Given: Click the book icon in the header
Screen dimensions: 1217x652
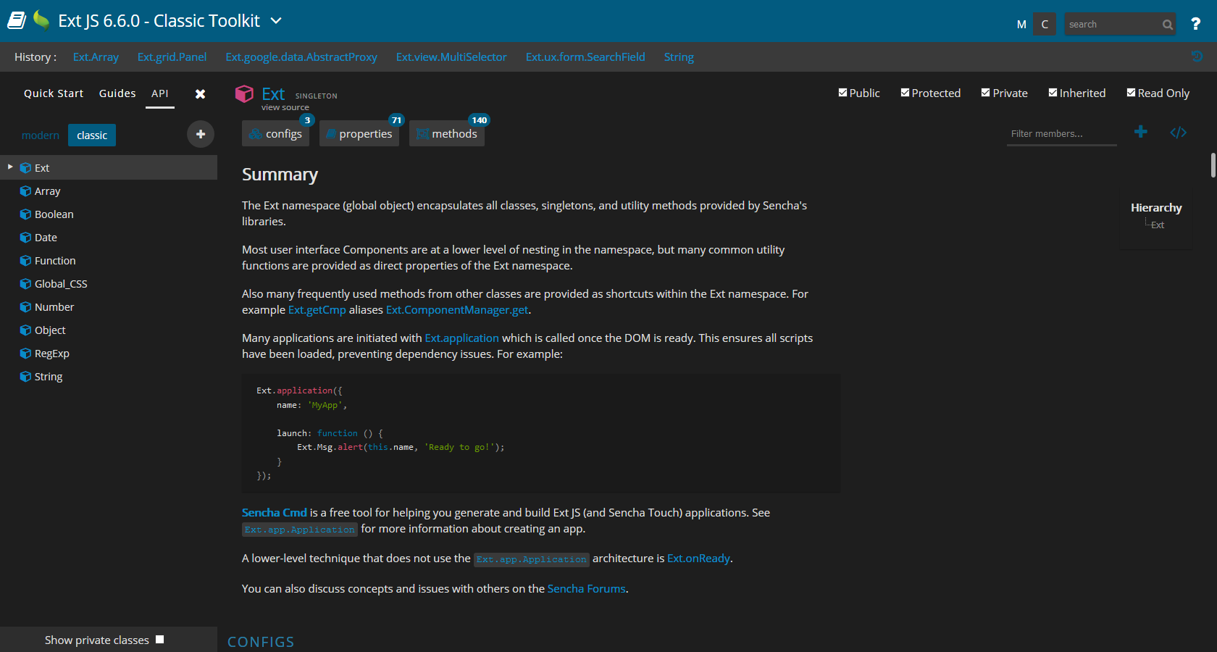Looking at the screenshot, I should [x=15, y=20].
